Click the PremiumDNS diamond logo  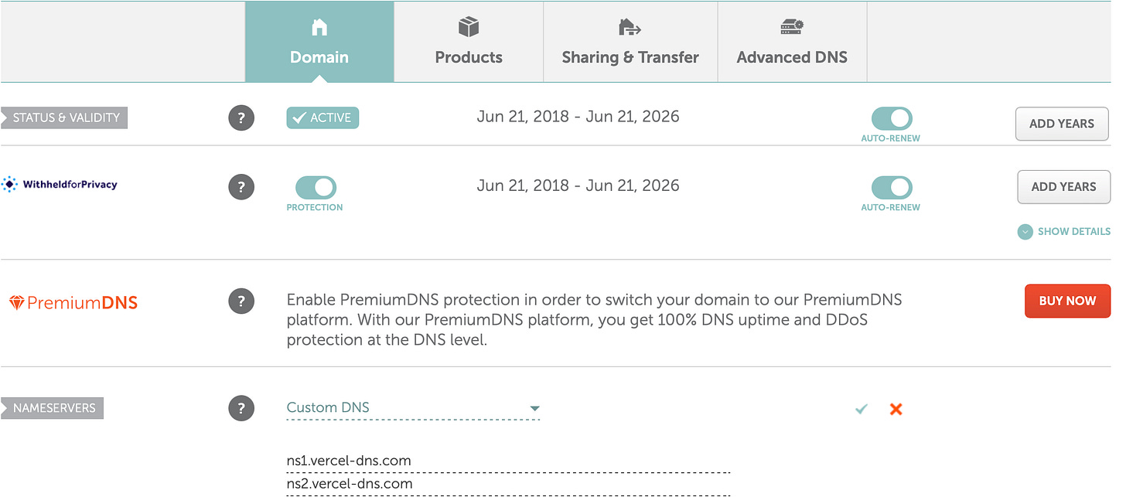(x=17, y=303)
